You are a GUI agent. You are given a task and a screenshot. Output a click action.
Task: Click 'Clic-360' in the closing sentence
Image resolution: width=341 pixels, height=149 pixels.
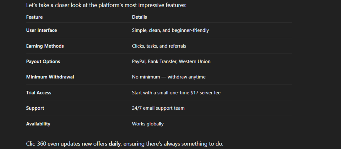(x=36, y=144)
